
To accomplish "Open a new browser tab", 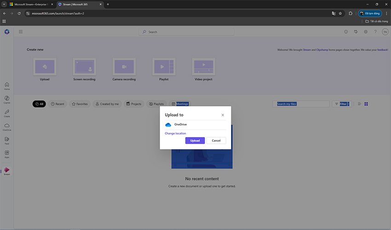I will click(x=108, y=4).
